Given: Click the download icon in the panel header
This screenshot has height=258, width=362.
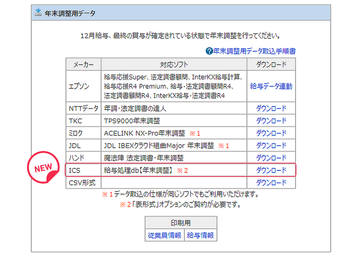Looking at the screenshot, I should pyautogui.click(x=38, y=12).
